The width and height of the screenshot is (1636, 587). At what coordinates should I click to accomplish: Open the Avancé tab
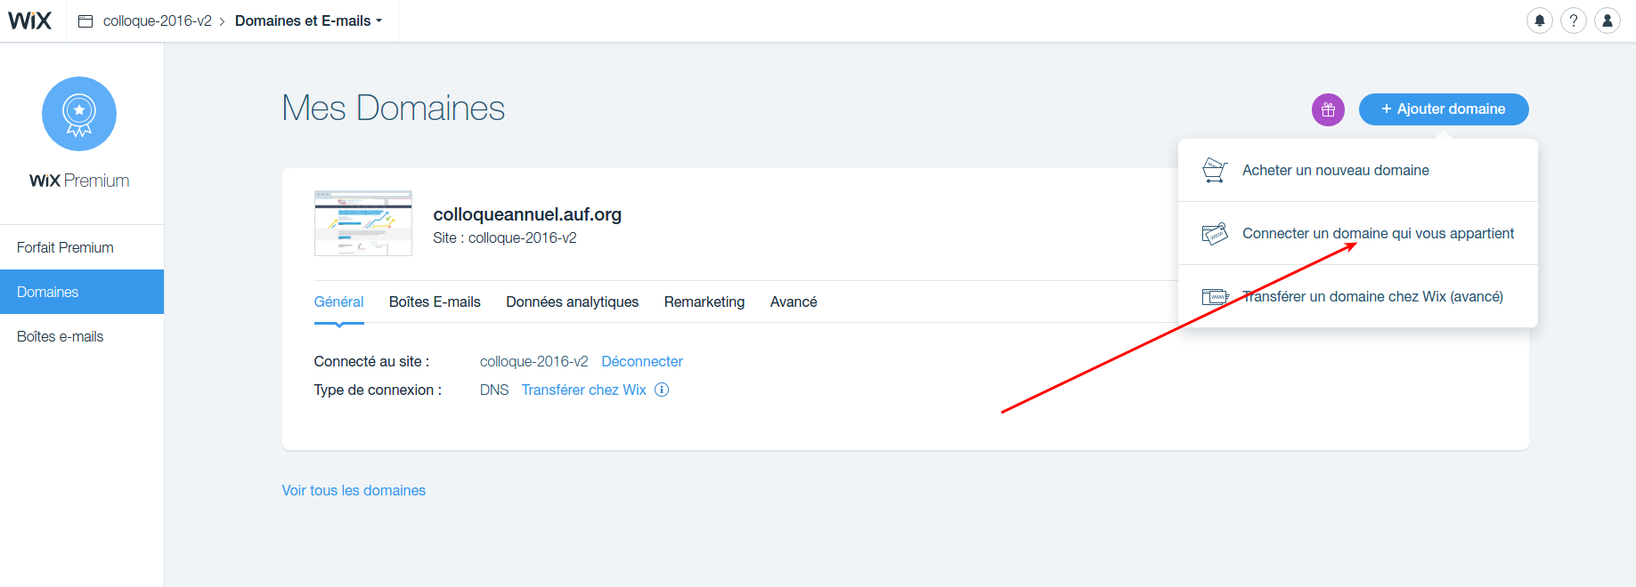[x=794, y=302]
